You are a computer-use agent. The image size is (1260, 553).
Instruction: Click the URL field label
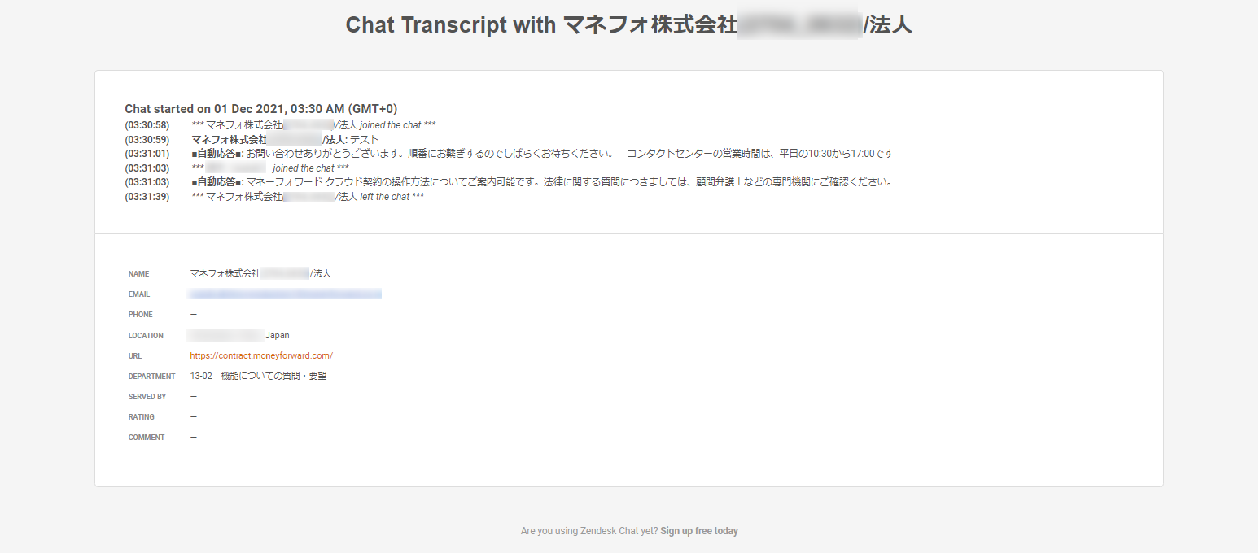(x=135, y=356)
